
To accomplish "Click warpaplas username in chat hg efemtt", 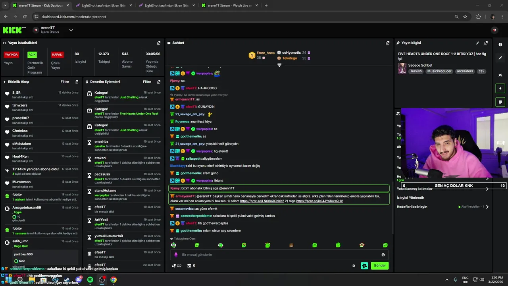I will click(x=204, y=151).
